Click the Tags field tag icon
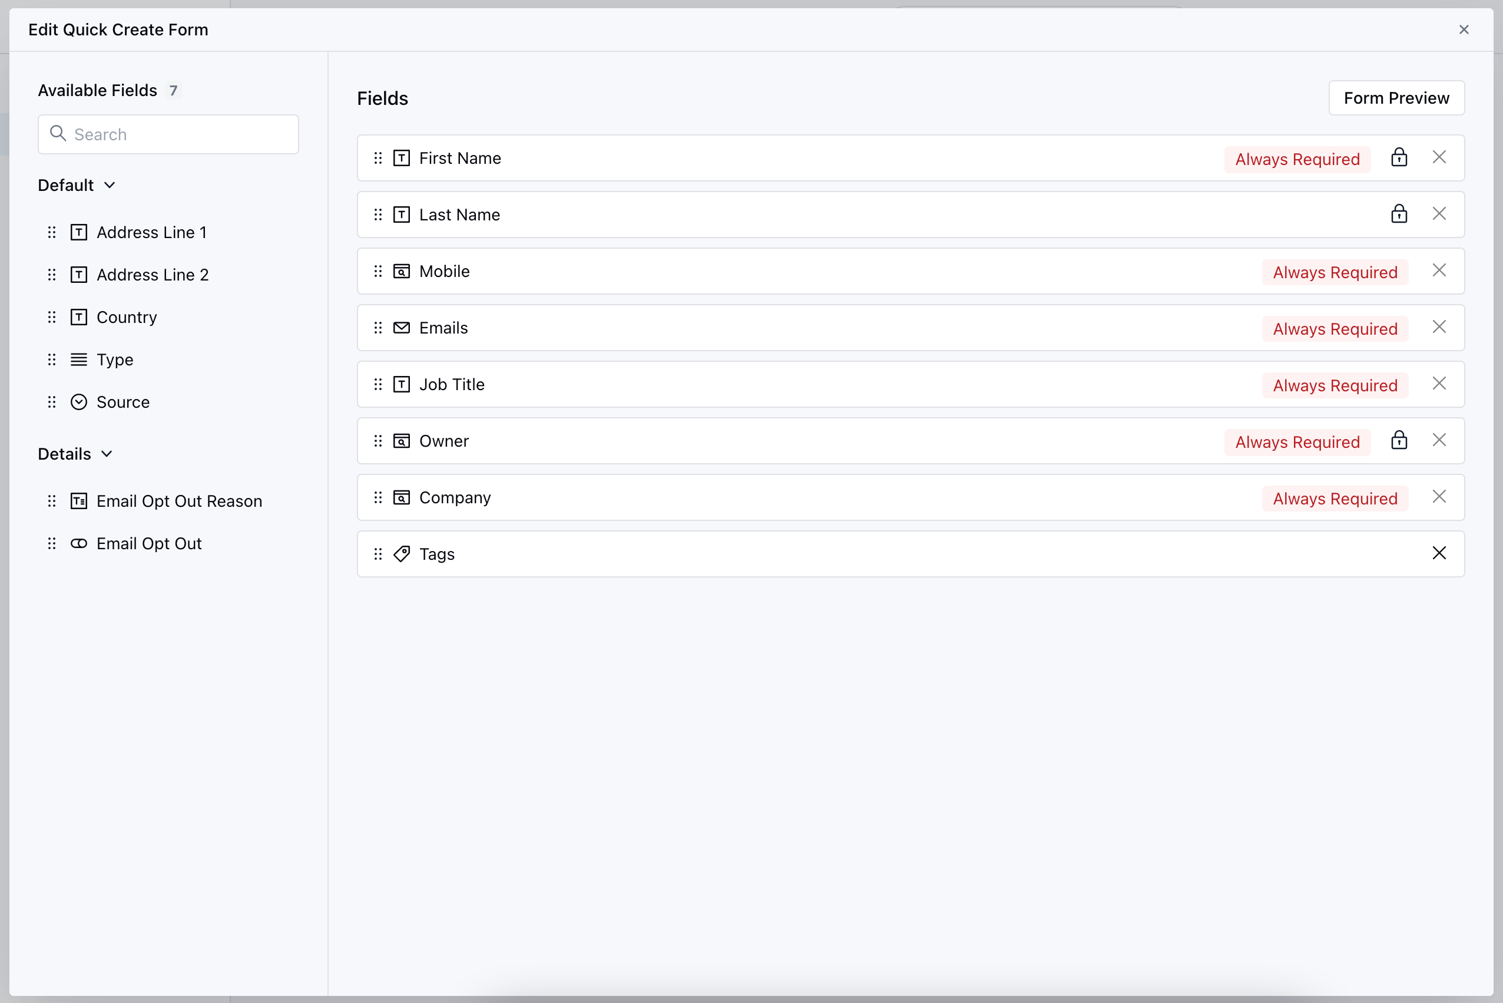This screenshot has height=1003, width=1503. point(402,553)
